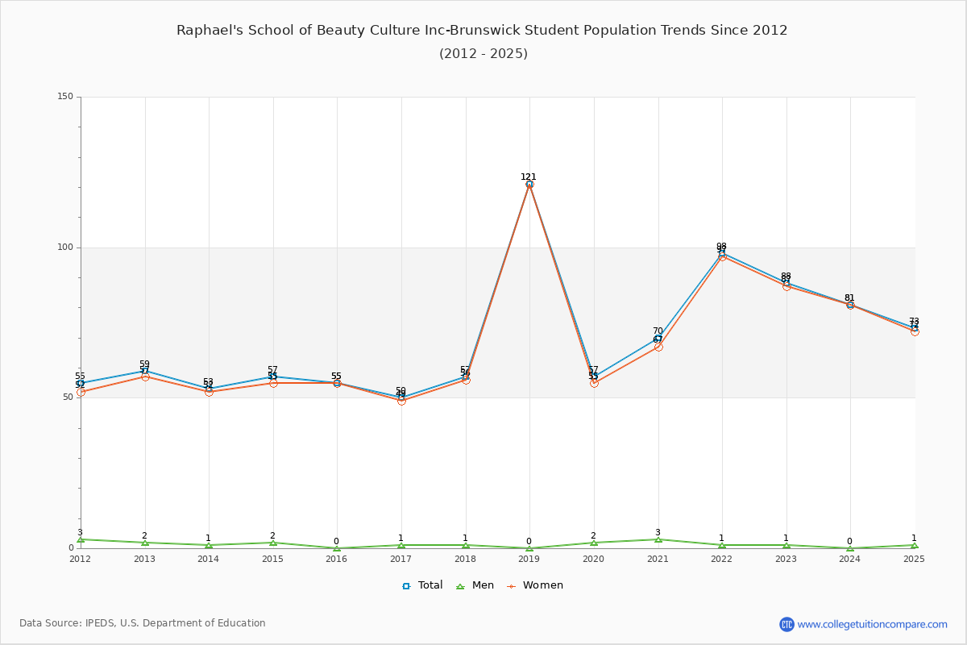Click the 2023 Total data point 88
The width and height of the screenshot is (967, 645).
coord(786,283)
